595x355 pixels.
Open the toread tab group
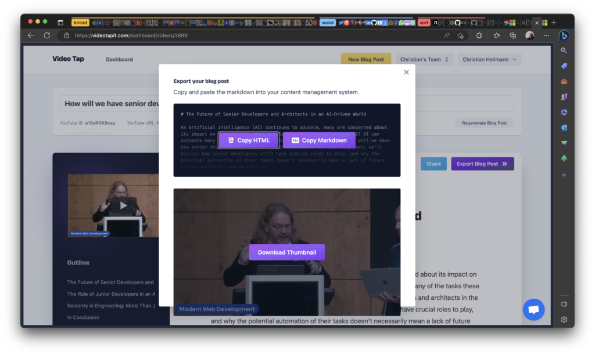pos(80,23)
